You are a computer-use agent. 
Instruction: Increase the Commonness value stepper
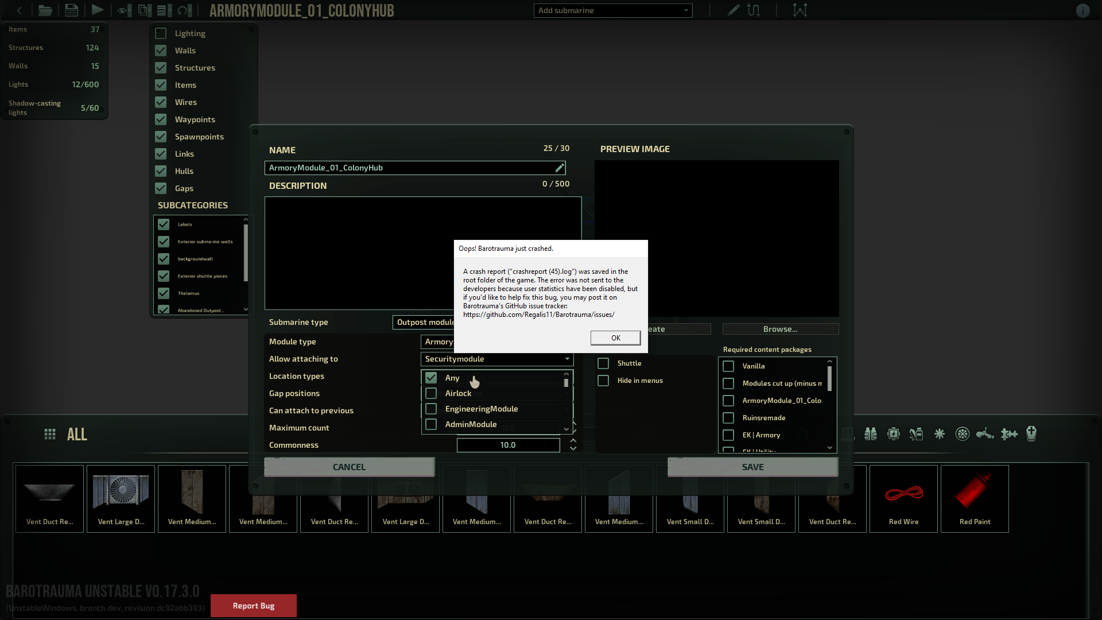(573, 441)
